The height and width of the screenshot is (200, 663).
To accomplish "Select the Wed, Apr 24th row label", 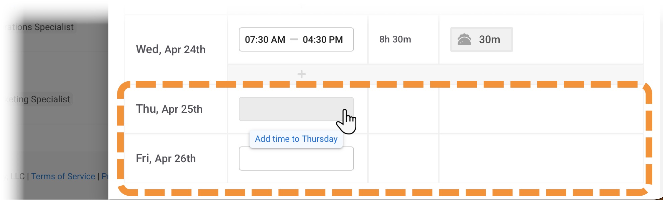I will click(171, 49).
